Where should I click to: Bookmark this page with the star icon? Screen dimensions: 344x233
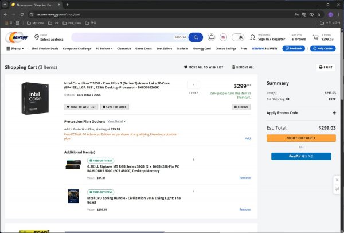click(x=319, y=14)
